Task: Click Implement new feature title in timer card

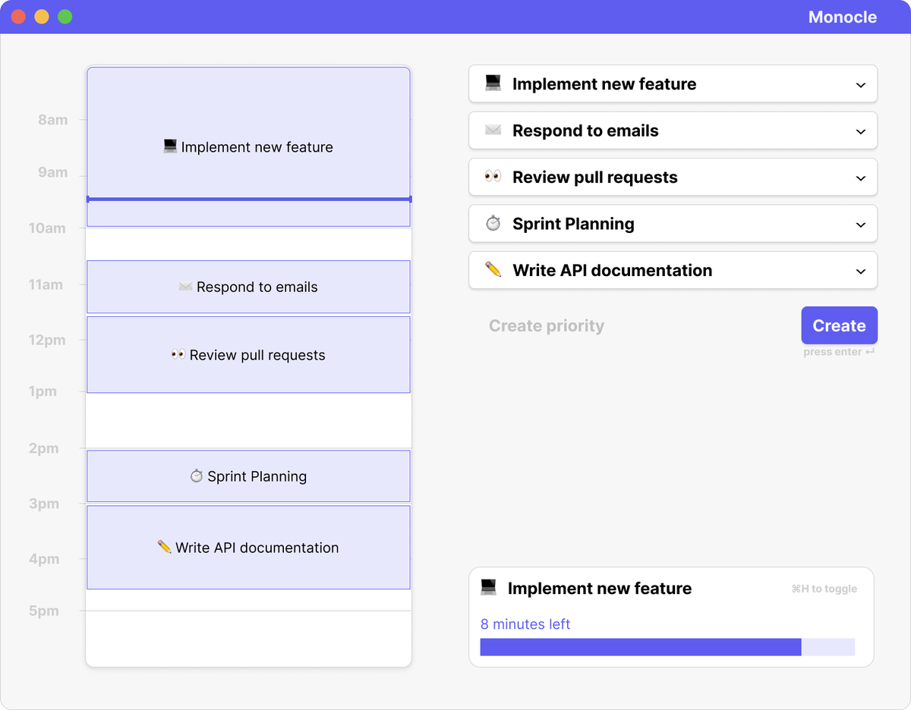Action: coord(600,589)
